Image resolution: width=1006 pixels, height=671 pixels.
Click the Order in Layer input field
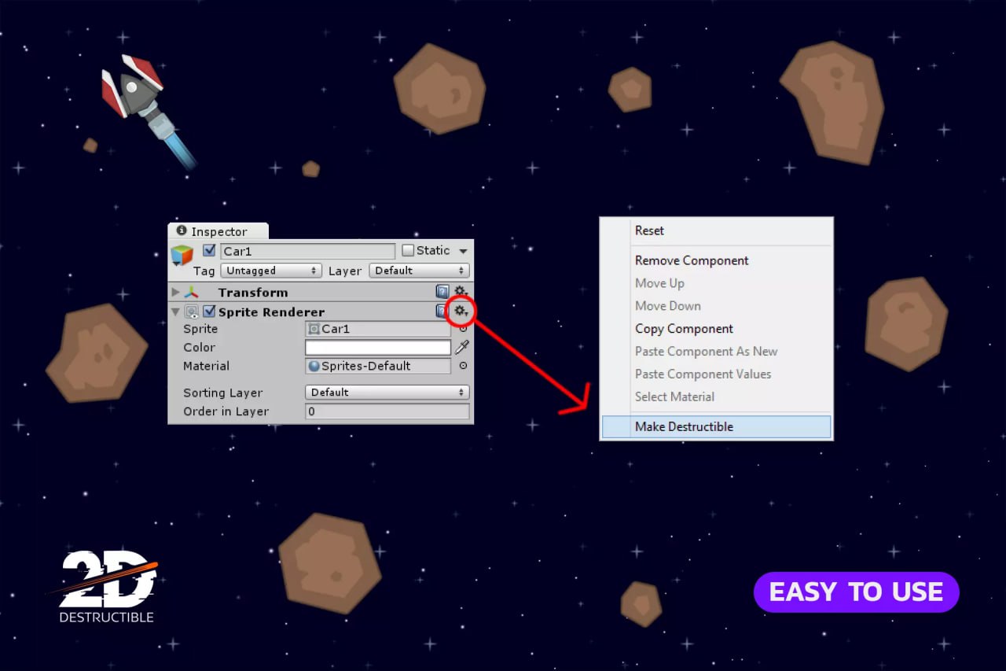pos(387,411)
